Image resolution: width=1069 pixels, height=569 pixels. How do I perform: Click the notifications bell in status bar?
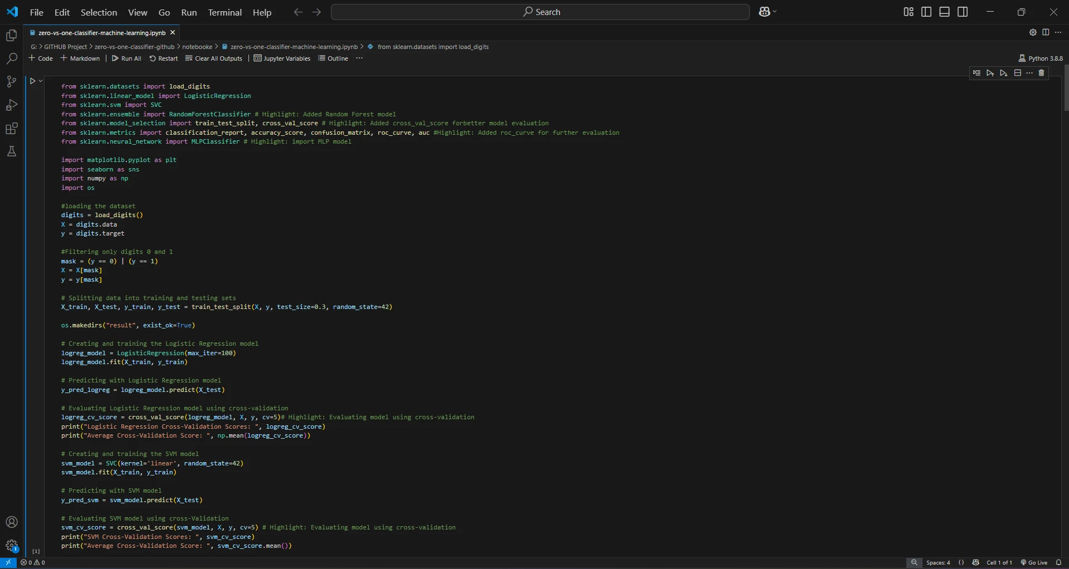click(1058, 562)
